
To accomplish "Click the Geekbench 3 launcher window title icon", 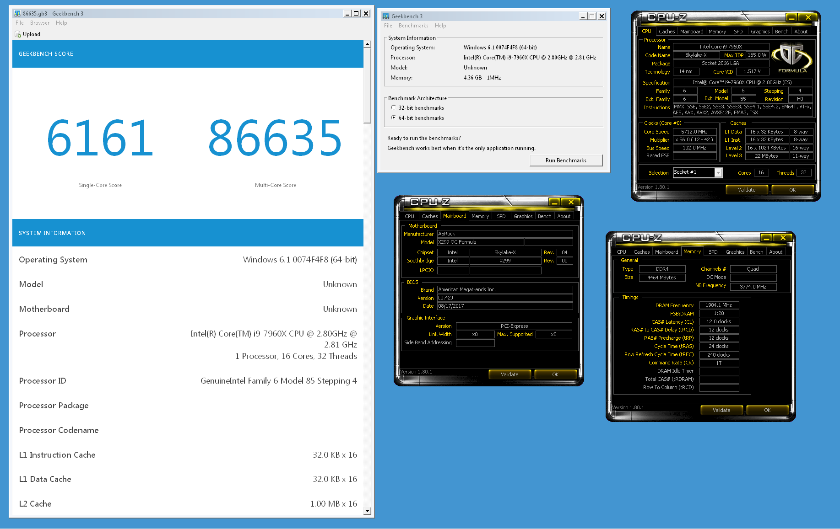I will click(x=386, y=16).
